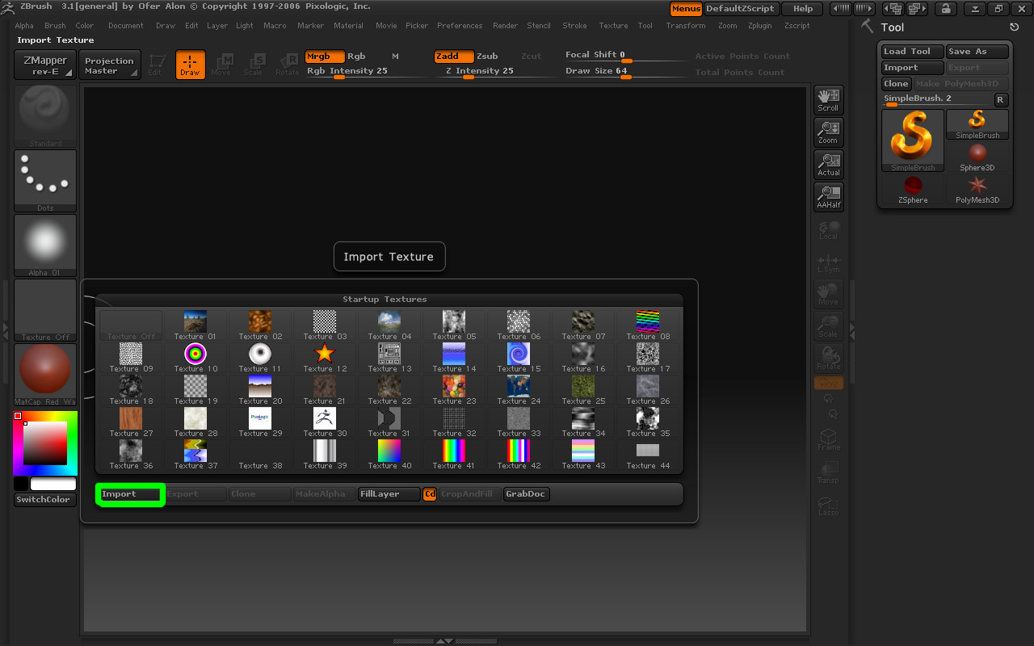Open the Texture menu
Viewport: 1034px width, 646px height.
613,26
